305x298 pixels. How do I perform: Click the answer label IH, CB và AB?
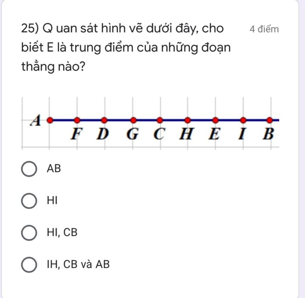78,264
